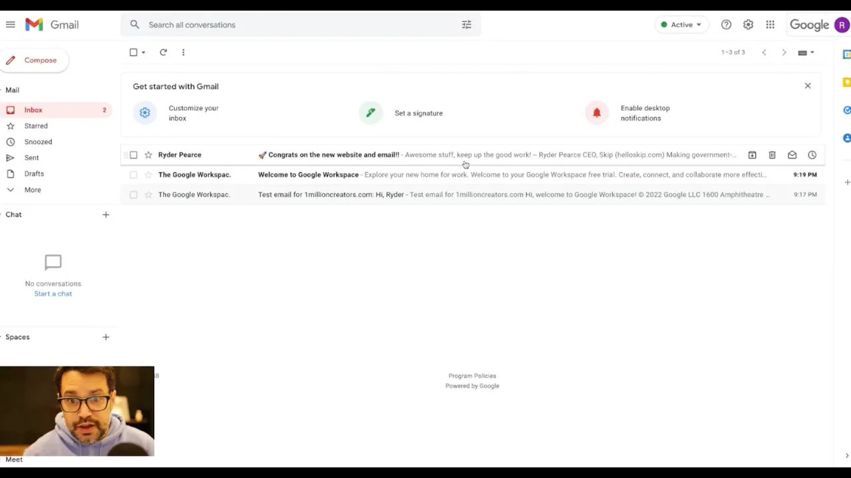Star the Welcome to Google Workspace email
The height and width of the screenshot is (478, 851).
coord(148,175)
